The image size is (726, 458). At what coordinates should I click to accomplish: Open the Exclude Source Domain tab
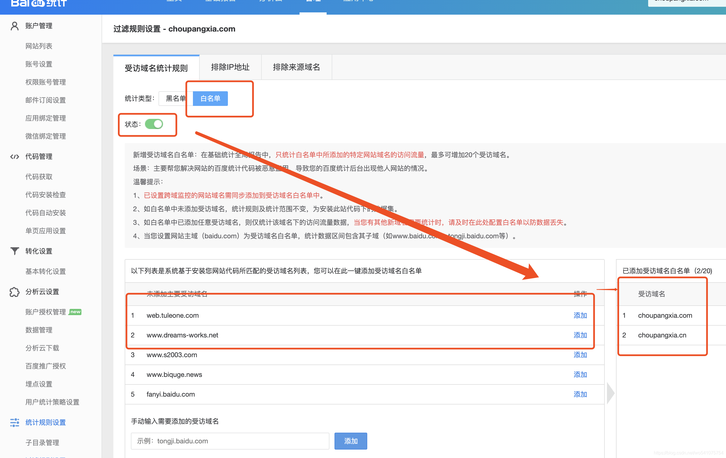(296, 67)
